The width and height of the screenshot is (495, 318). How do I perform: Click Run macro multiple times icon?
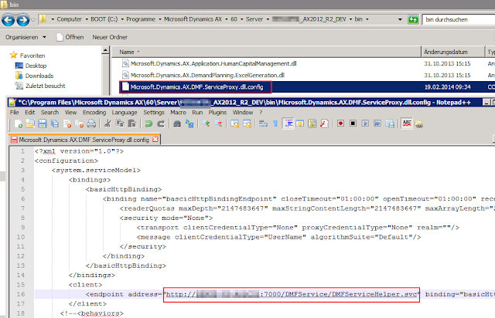coord(377,123)
